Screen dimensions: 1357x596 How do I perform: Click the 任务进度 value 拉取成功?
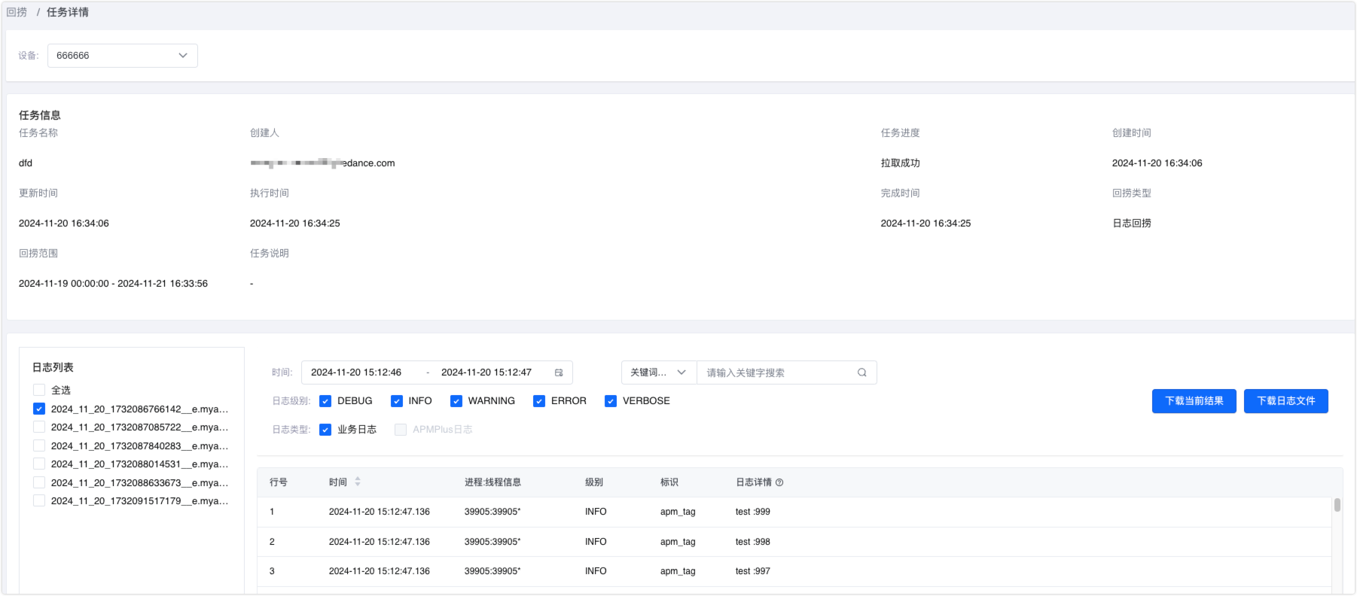tap(901, 163)
